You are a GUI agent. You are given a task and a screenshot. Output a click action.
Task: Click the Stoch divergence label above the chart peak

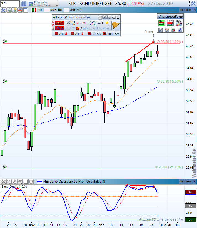pos(148,32)
